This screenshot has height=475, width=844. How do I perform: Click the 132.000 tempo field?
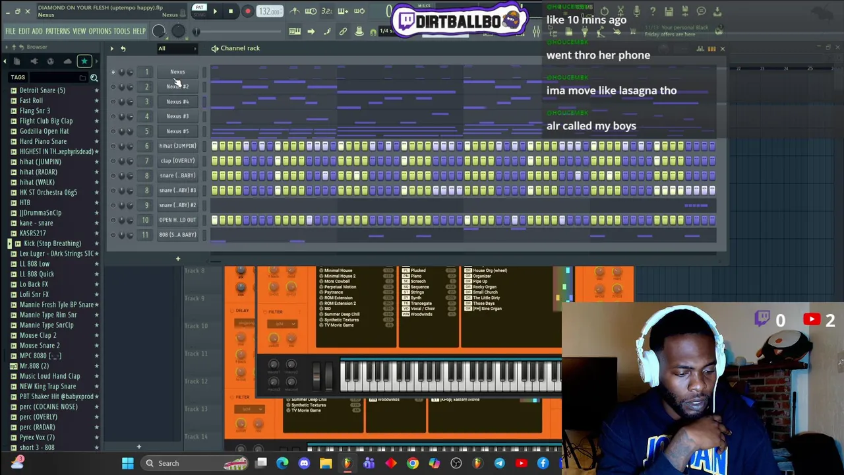(x=270, y=11)
